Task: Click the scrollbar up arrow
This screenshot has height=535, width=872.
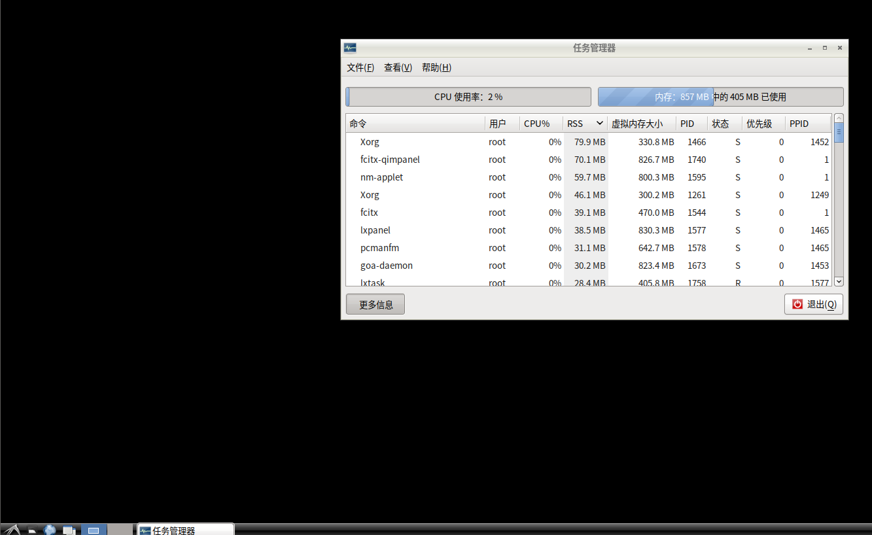Action: pyautogui.click(x=839, y=118)
